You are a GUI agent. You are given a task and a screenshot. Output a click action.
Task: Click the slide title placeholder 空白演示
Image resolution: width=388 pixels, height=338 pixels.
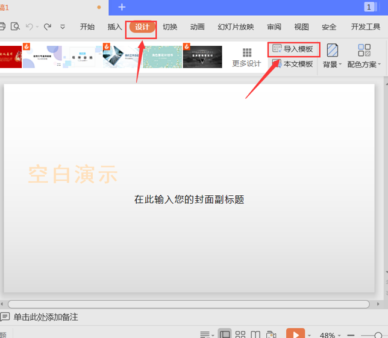point(73,175)
